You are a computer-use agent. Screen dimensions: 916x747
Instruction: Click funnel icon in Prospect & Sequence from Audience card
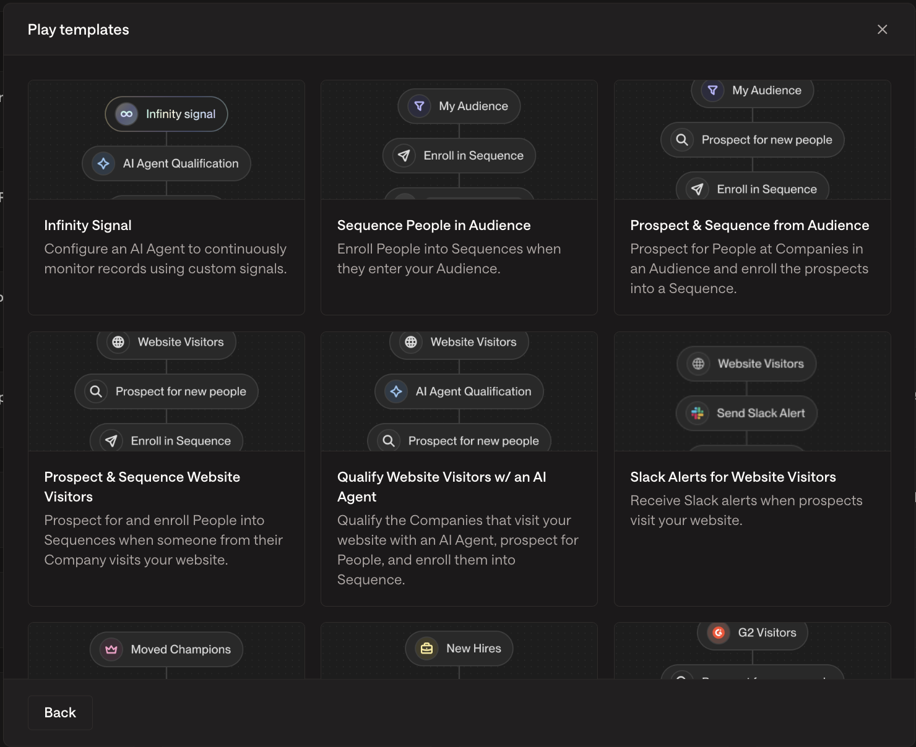pyautogui.click(x=712, y=90)
